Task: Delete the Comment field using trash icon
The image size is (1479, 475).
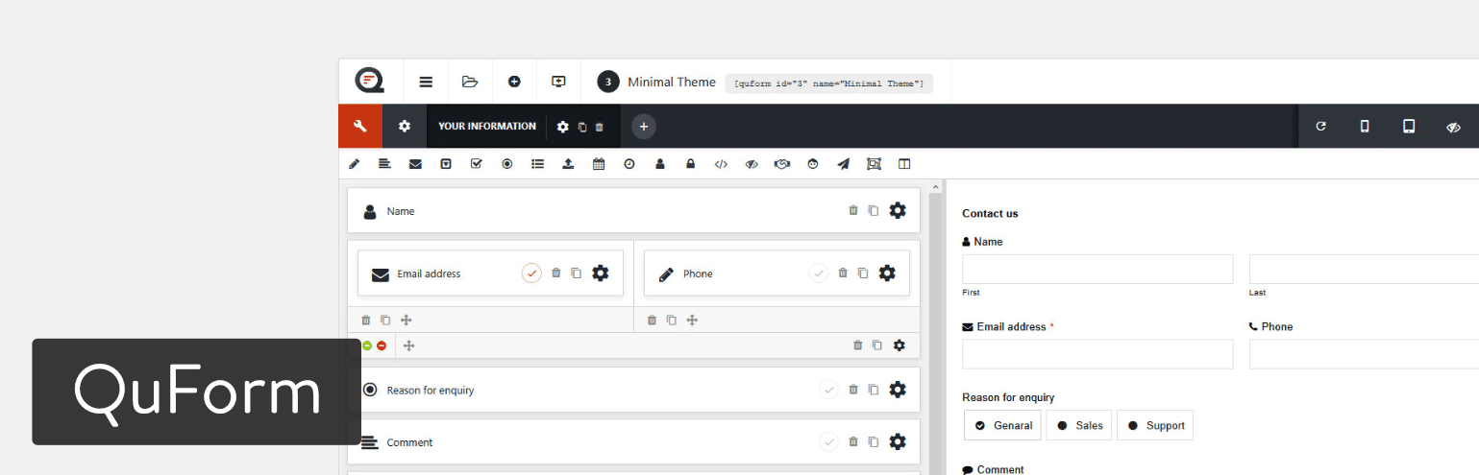Action: point(853,441)
